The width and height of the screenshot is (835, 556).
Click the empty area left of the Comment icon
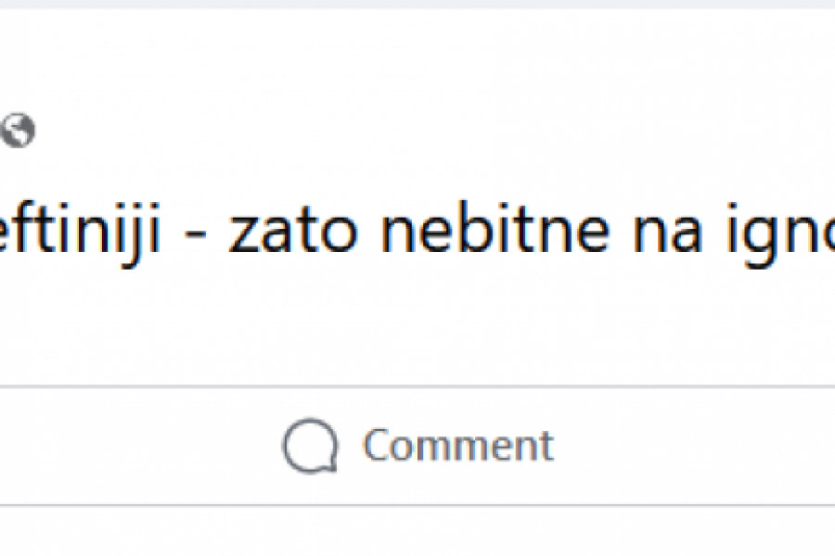click(139, 446)
